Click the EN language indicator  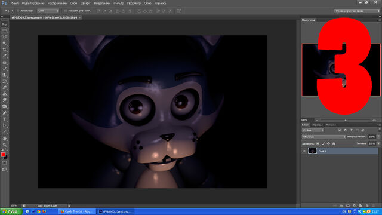pyautogui.click(x=344, y=211)
